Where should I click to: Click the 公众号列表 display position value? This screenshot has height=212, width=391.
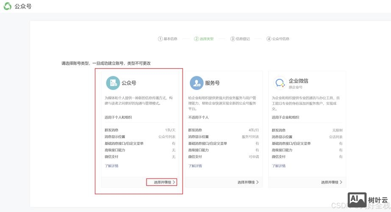click(167, 137)
